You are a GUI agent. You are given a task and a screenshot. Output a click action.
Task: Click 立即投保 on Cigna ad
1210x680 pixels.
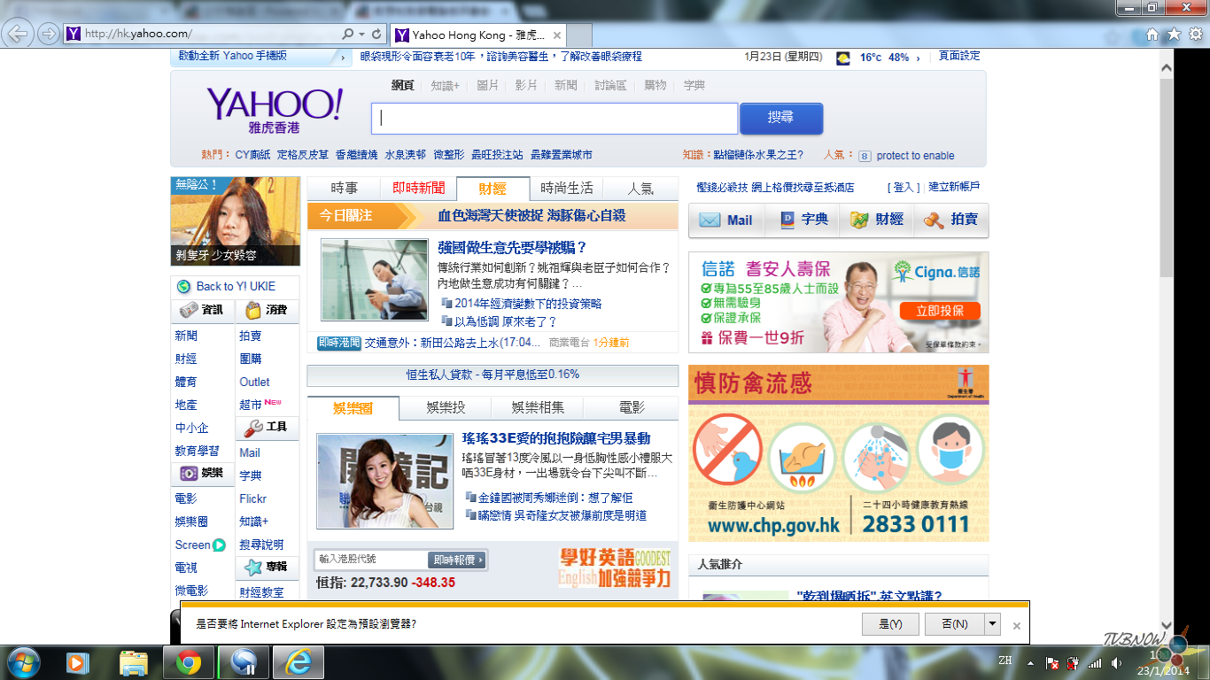coord(940,311)
